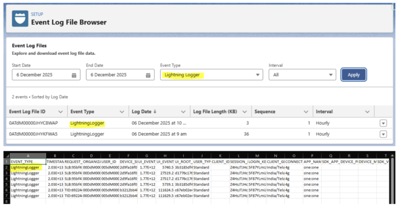Click the spreadsheet vertical scrollbar
This screenshot has height=206, width=398.
click(x=392, y=177)
